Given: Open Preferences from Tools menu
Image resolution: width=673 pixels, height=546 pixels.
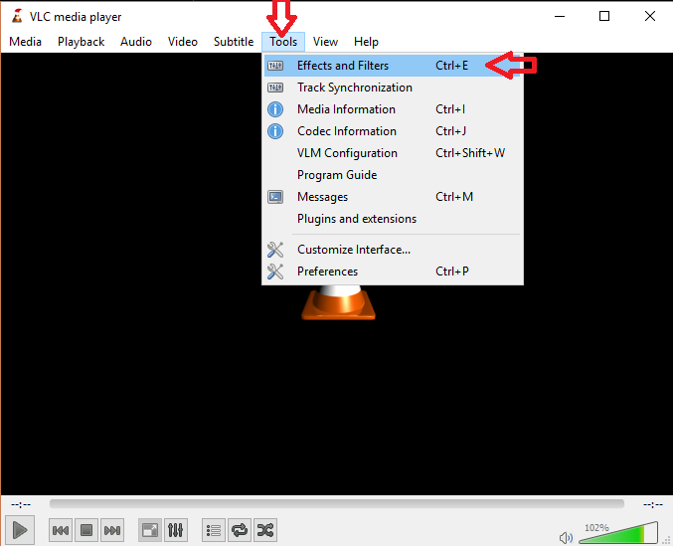Looking at the screenshot, I should point(393,272).
